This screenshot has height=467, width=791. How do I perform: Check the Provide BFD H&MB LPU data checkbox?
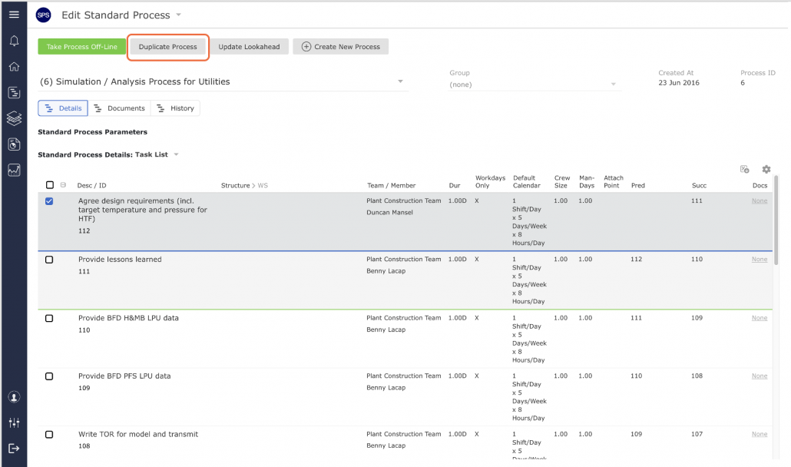49,318
